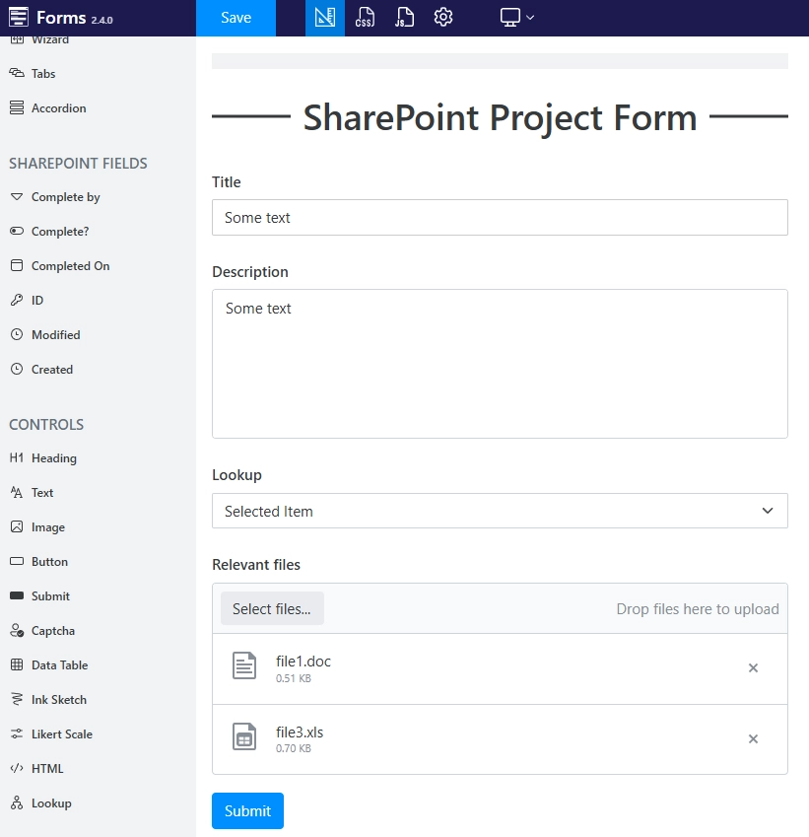Click the 0.51 KB file size text
809x837 pixels.
294,678
